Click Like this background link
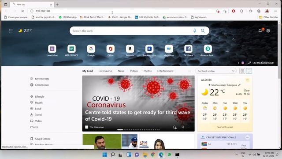282x159 pixels. pos(263,63)
